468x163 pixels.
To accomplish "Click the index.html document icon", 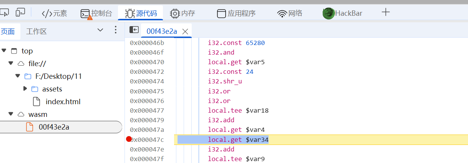I will (x=37, y=101).
